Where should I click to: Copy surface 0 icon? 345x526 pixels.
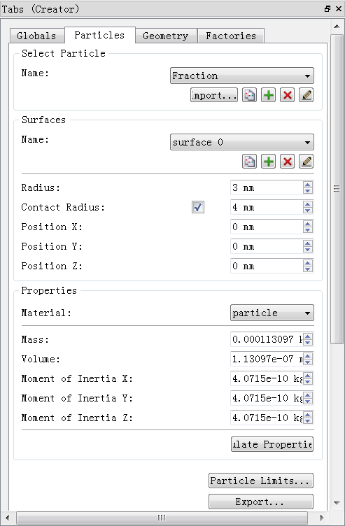(249, 162)
